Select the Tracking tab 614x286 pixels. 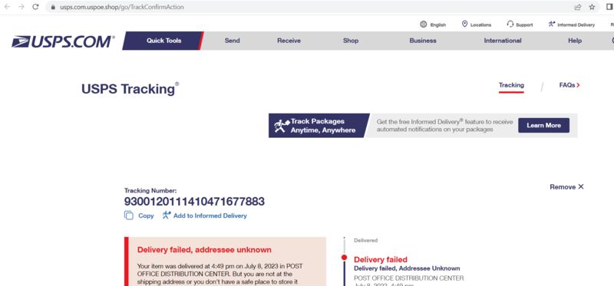coord(511,85)
